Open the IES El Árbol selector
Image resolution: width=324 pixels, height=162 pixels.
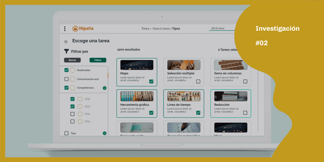[x=221, y=28]
